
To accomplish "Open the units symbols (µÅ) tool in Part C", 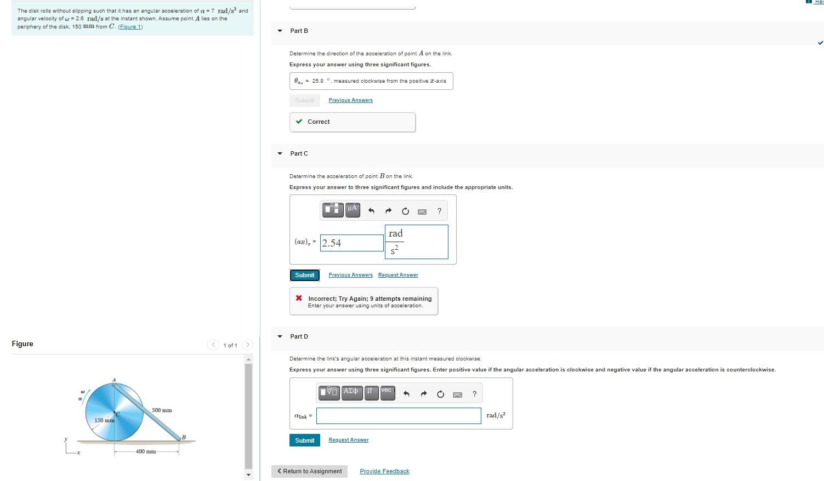I will pyautogui.click(x=353, y=210).
